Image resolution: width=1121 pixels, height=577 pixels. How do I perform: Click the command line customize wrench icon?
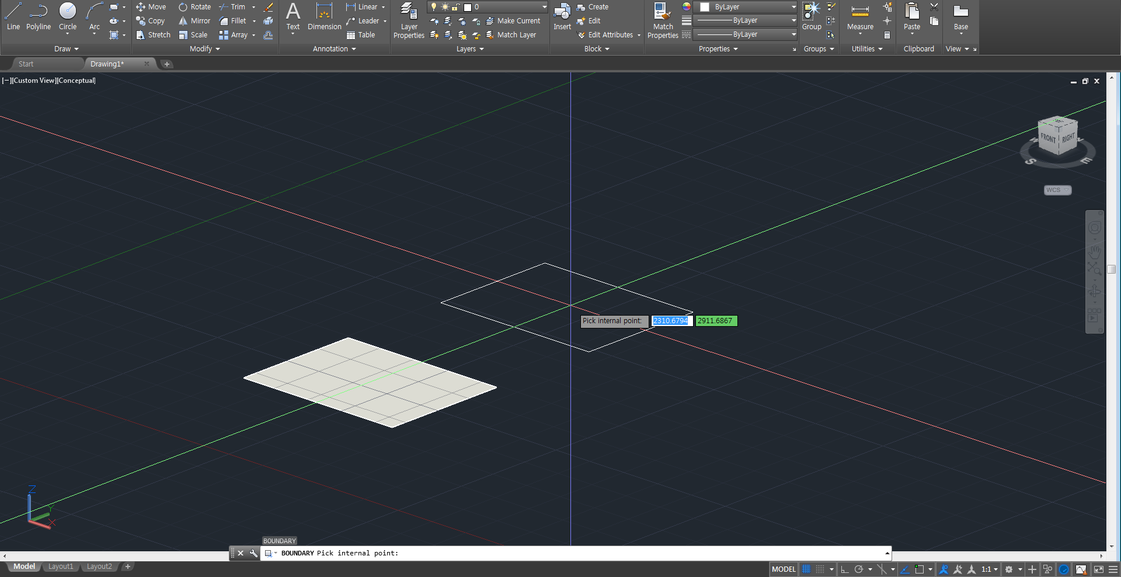[253, 553]
